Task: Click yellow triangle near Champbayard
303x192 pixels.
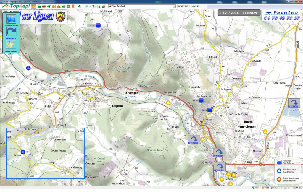Action: (265, 132)
